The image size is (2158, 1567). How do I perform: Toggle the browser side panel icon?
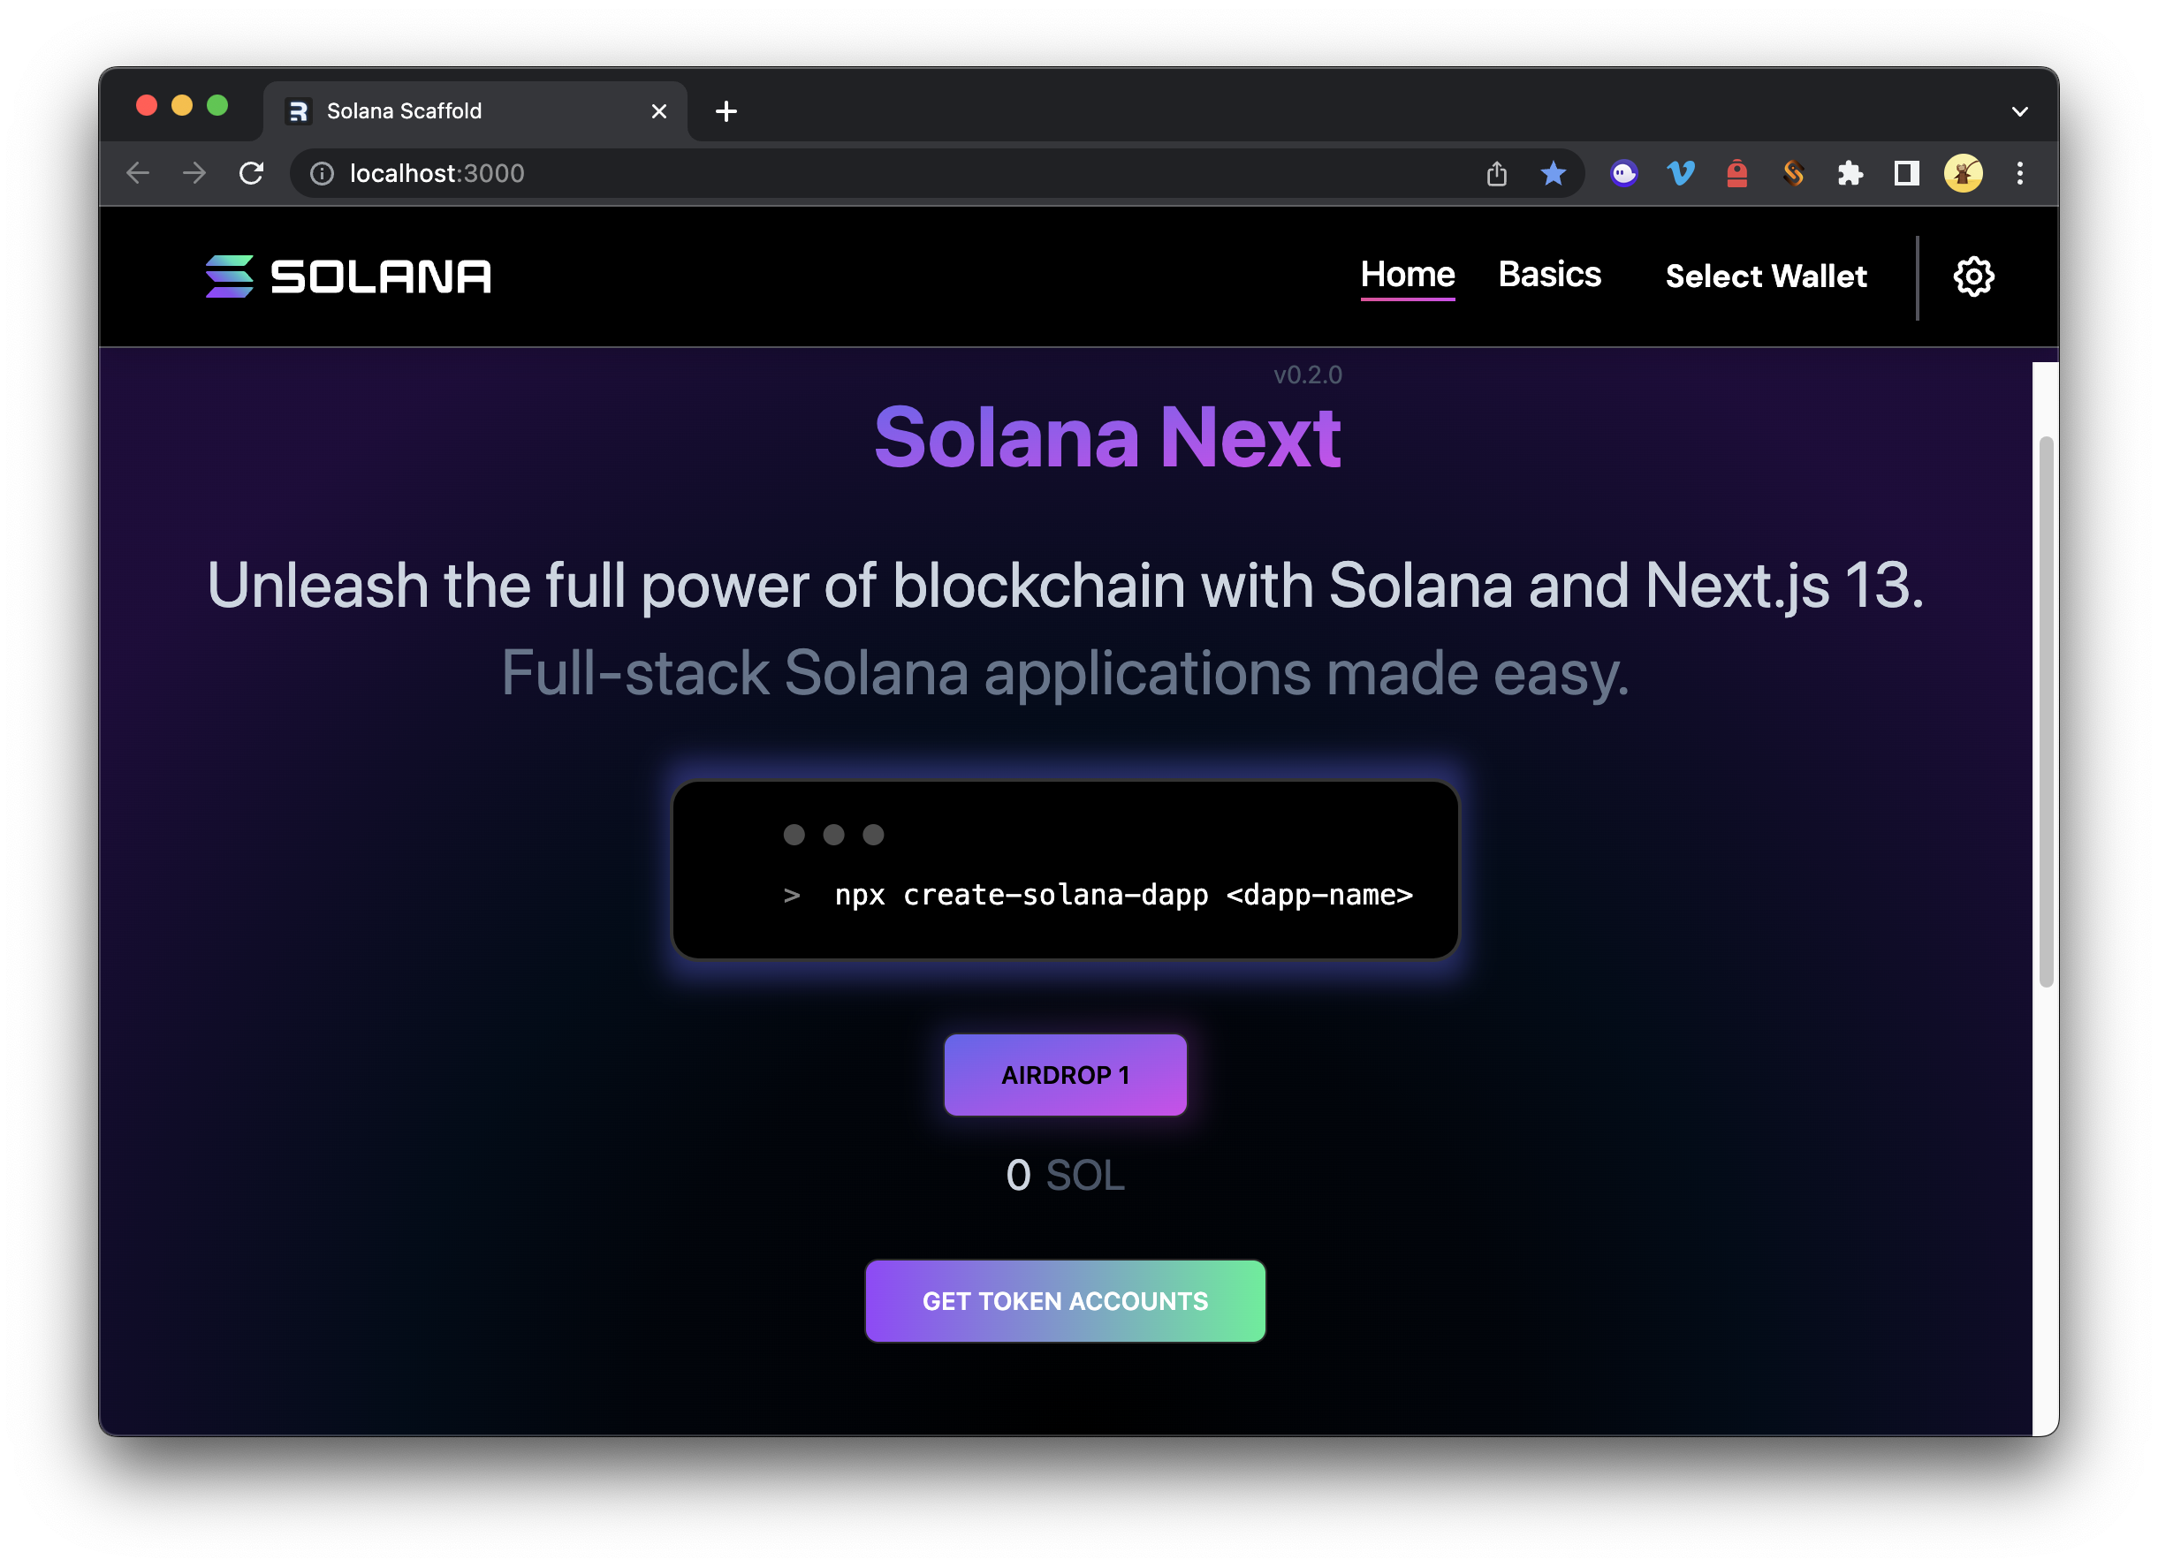[1906, 173]
